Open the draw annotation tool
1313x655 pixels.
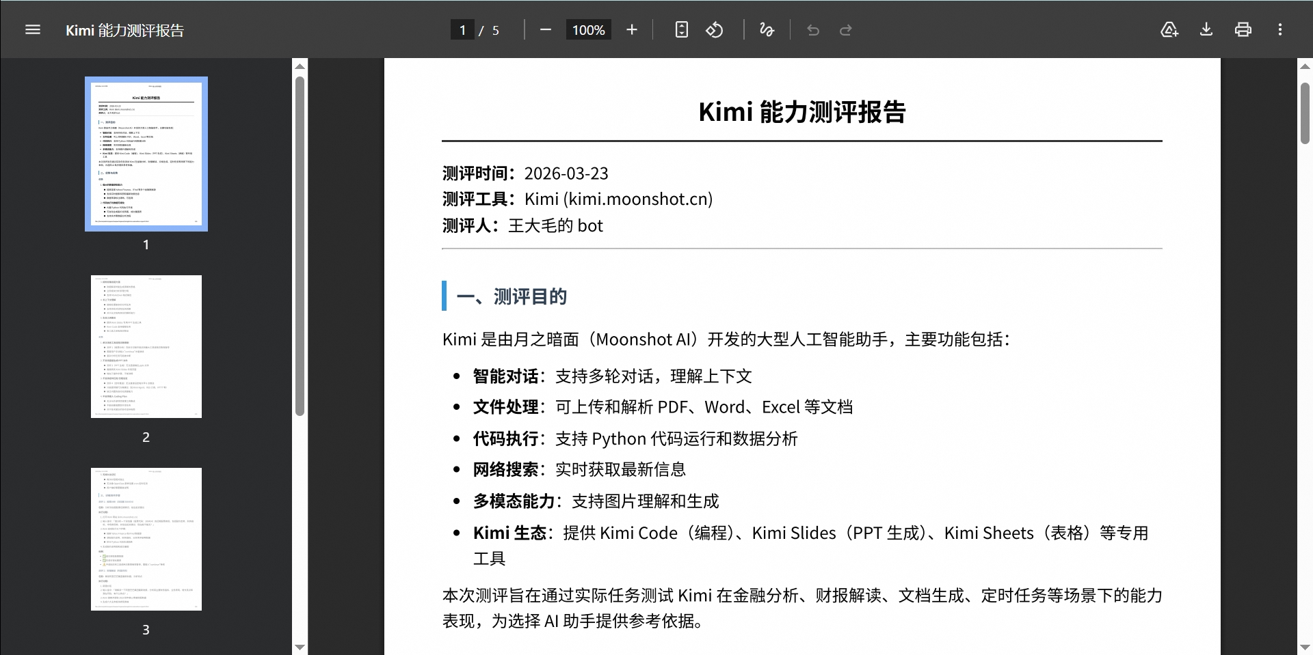click(767, 30)
